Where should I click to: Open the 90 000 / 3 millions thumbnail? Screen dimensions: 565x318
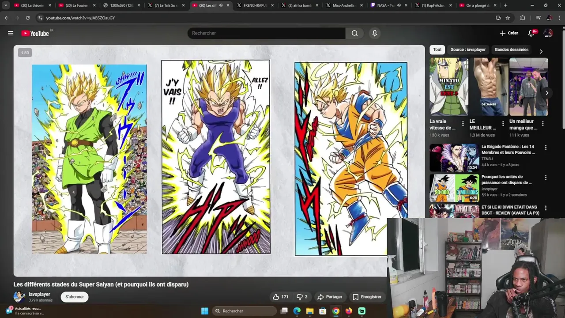[454, 188]
